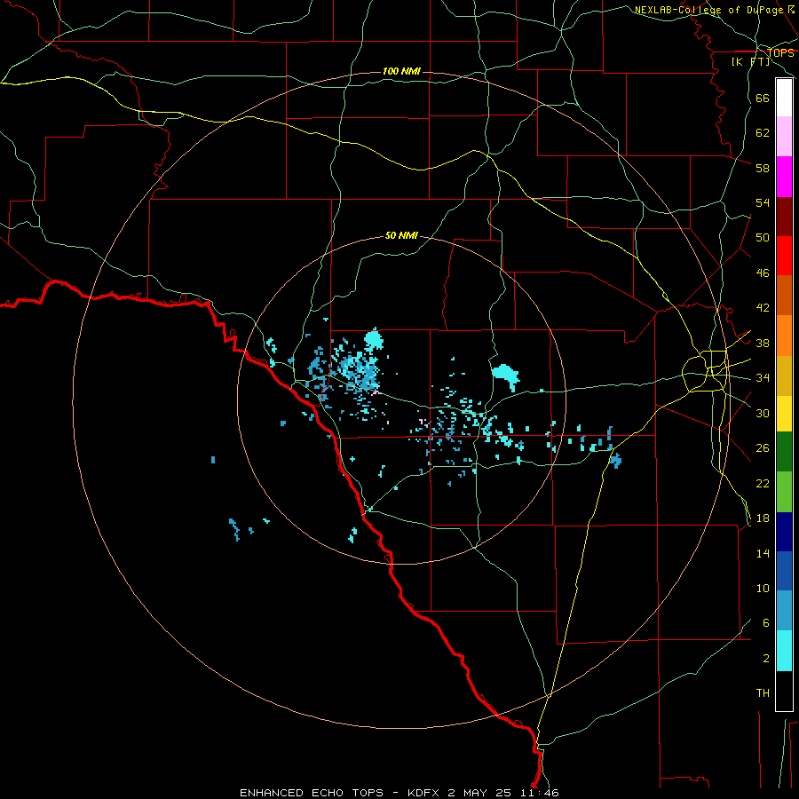The height and width of the screenshot is (799, 799).
Task: Click the legend value '2'
Action: 766,659
